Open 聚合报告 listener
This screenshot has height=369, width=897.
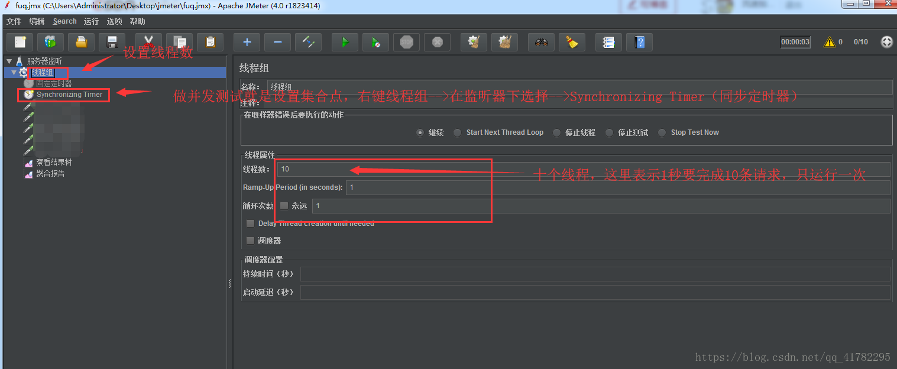point(50,174)
